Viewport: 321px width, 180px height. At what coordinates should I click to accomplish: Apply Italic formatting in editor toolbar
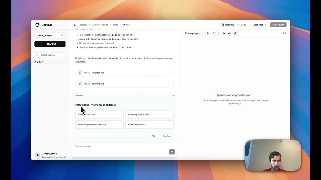(213, 33)
